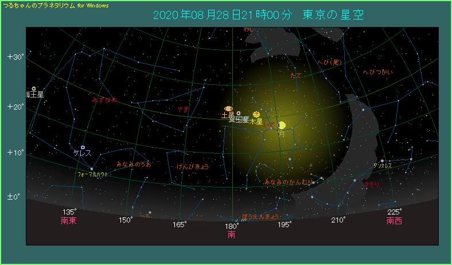The image size is (452, 265).
Task: Click the 南 direction label
Action: (x=231, y=235)
